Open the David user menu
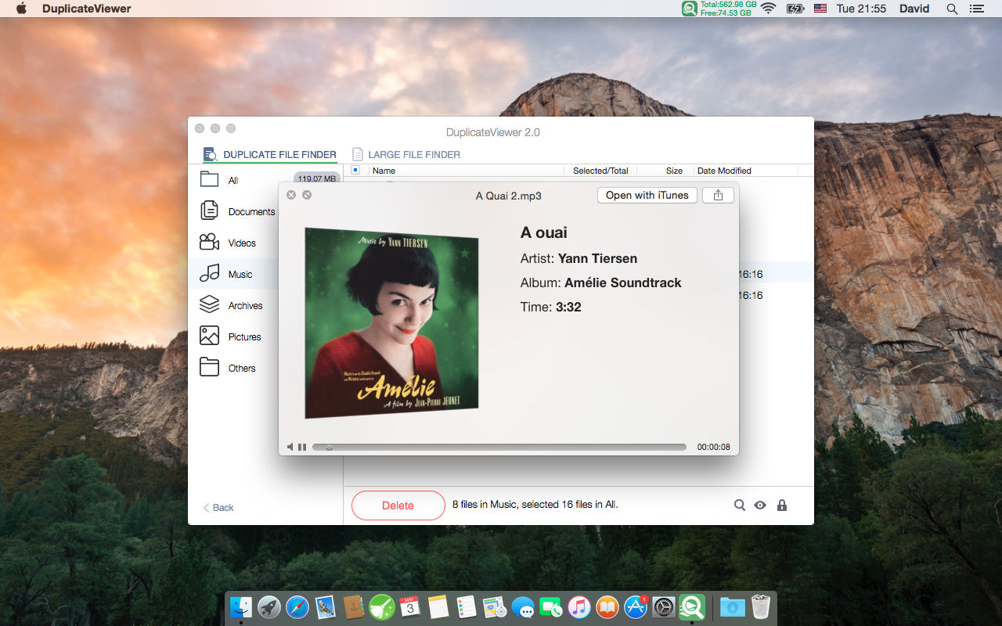 (914, 9)
